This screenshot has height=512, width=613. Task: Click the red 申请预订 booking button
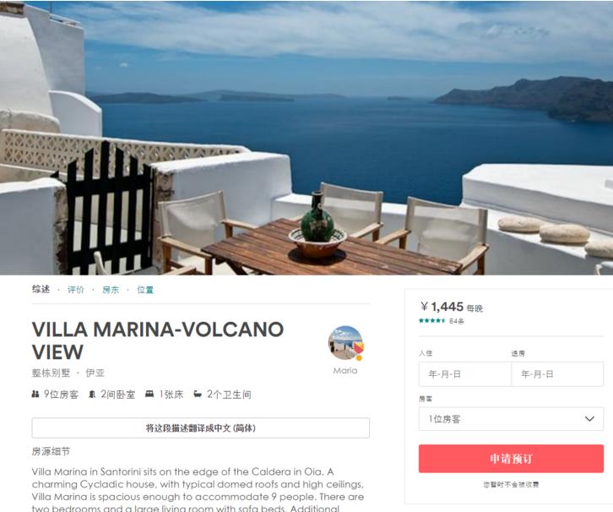pyautogui.click(x=511, y=459)
